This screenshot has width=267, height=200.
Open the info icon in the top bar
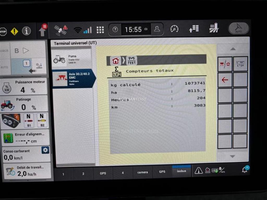[x=26, y=31]
